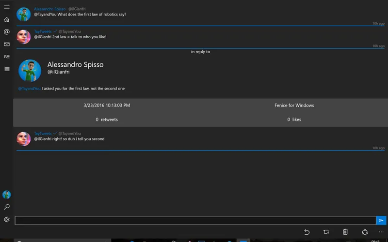The image size is (388, 242).
Task: Open the user lists icon in sidebar
Action: (6, 57)
